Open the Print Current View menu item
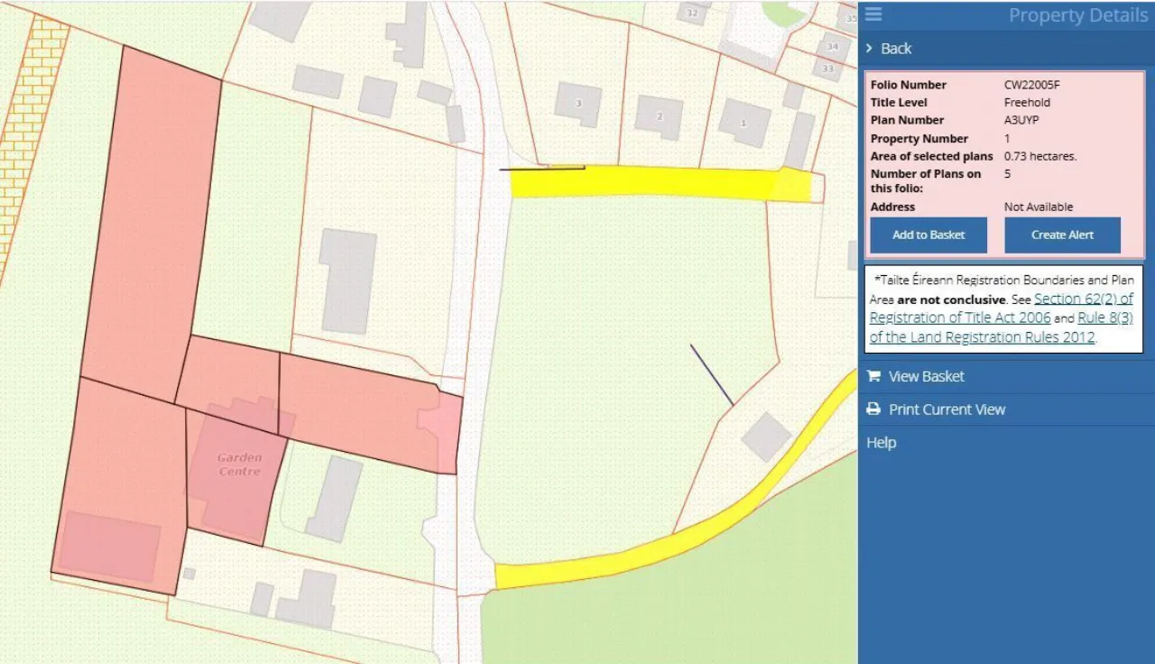Screen dimensions: 1155x664 (x=947, y=409)
